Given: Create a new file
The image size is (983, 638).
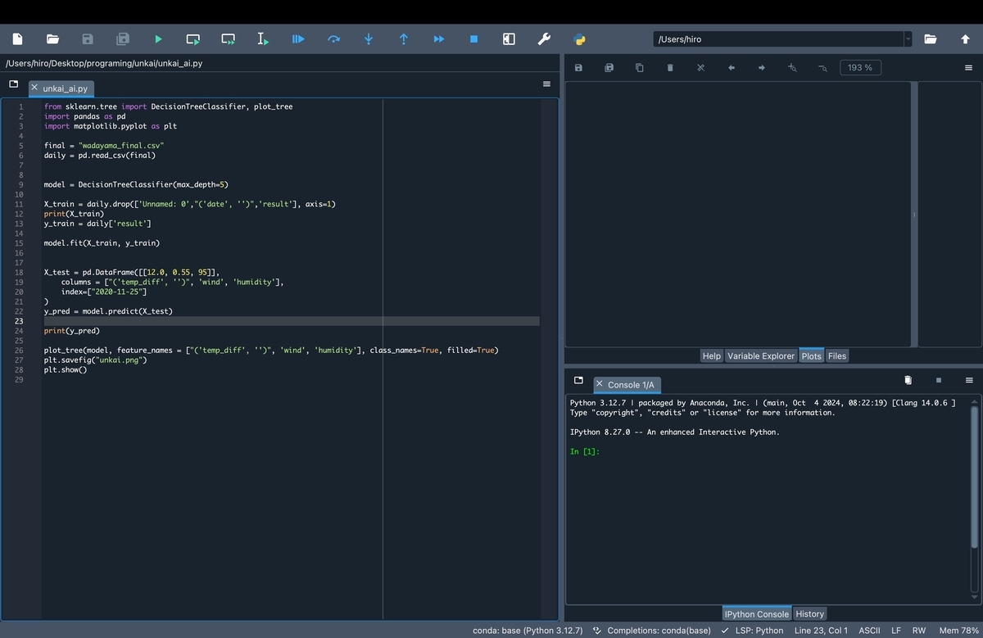Looking at the screenshot, I should point(17,38).
